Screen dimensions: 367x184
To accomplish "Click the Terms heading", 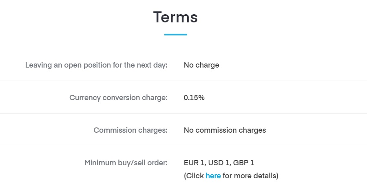I will coord(175,17).
